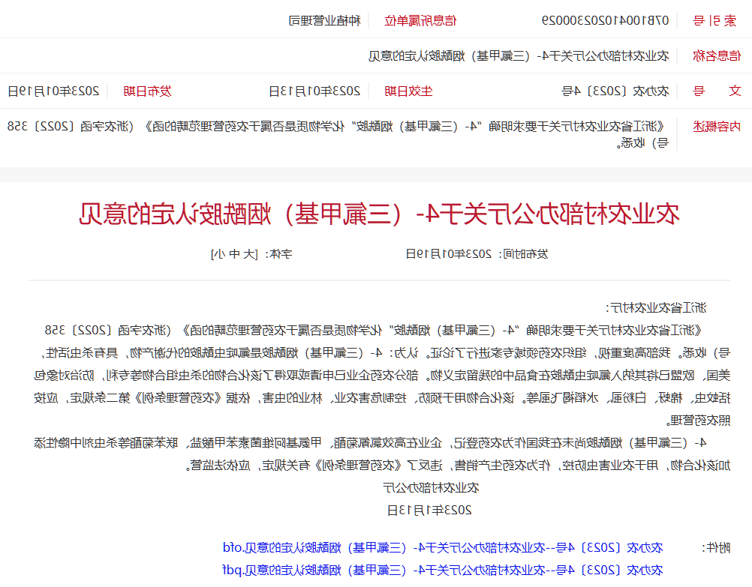
Task: Open the .pdf attachment link
Action: click(443, 570)
